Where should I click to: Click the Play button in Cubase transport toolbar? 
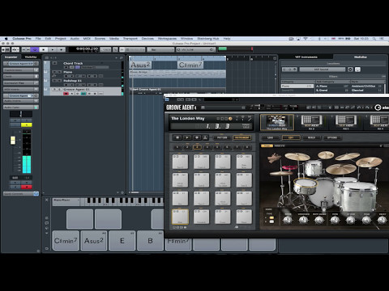click(x=53, y=49)
